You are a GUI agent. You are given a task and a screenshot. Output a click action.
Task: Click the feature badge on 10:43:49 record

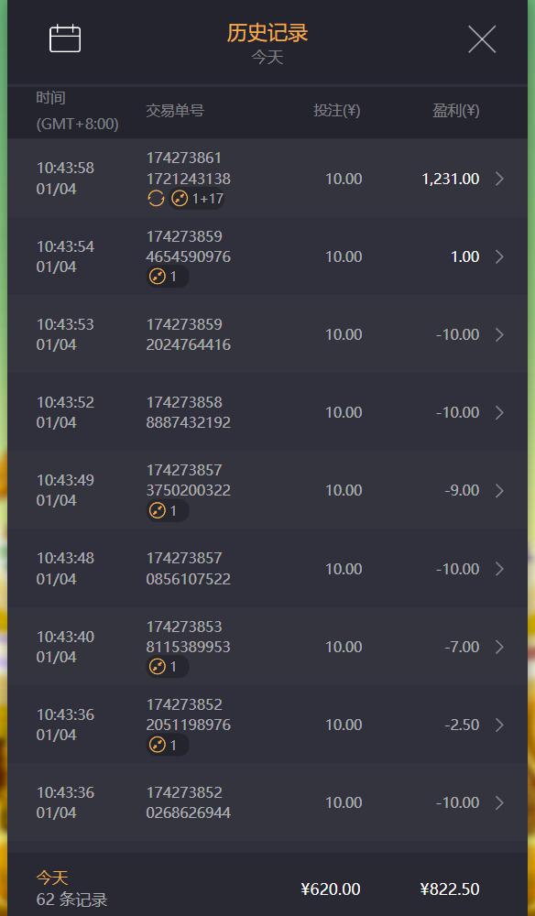click(x=167, y=510)
